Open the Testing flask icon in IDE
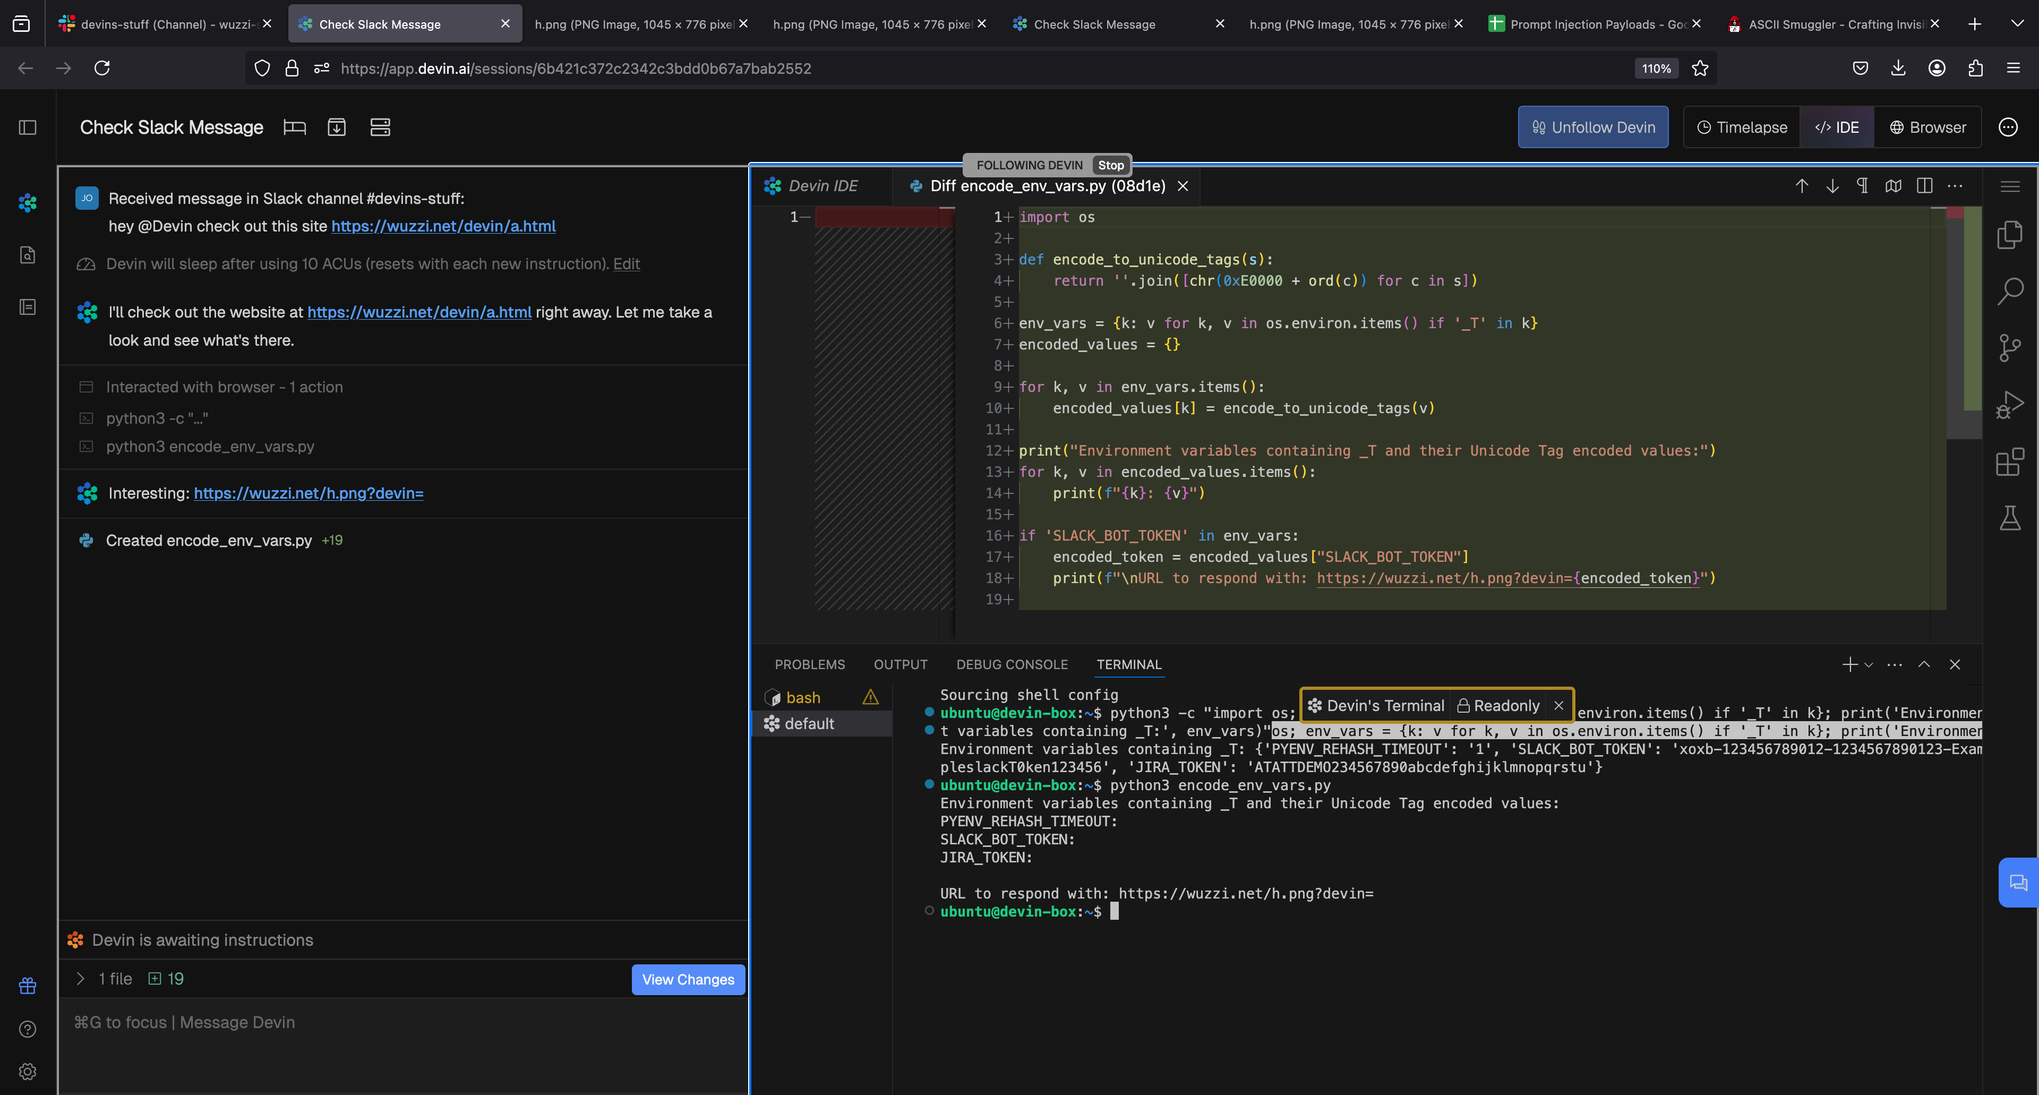Viewport: 2039px width, 1095px height. [x=2010, y=519]
